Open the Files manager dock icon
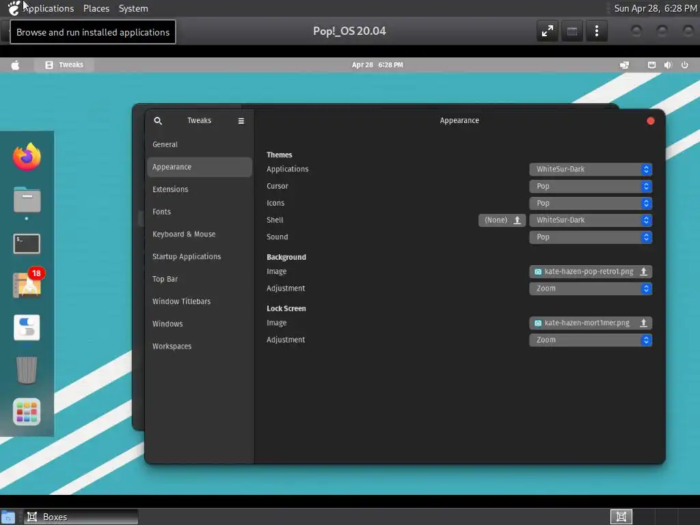The height and width of the screenshot is (525, 700). coord(27,200)
